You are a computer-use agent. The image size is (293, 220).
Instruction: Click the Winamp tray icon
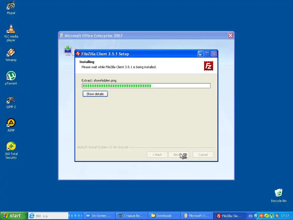(277, 216)
